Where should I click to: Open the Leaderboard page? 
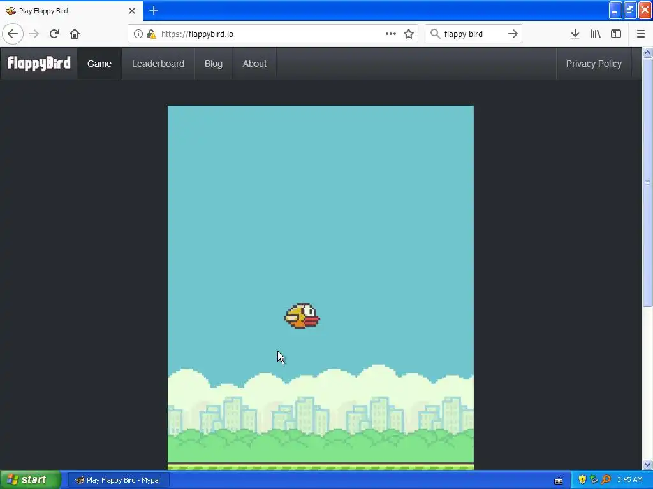tap(158, 64)
